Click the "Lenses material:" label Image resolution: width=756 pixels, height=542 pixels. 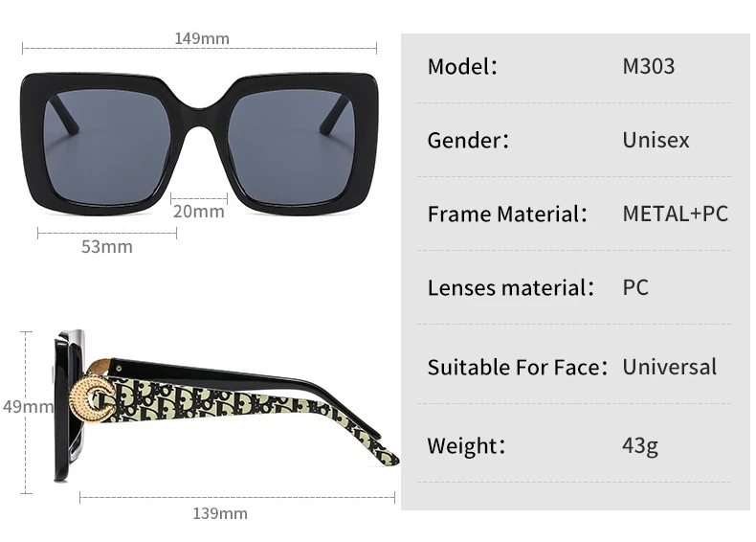click(x=511, y=287)
